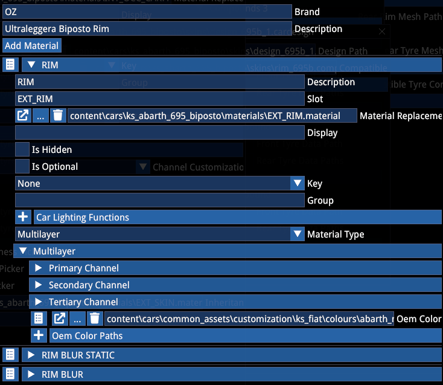The image size is (443, 385).
Task: Collapse the RIM material section
Action: [31, 65]
